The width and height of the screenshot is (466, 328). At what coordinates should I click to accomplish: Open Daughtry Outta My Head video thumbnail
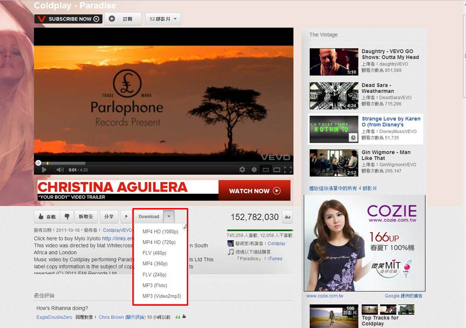coord(334,62)
